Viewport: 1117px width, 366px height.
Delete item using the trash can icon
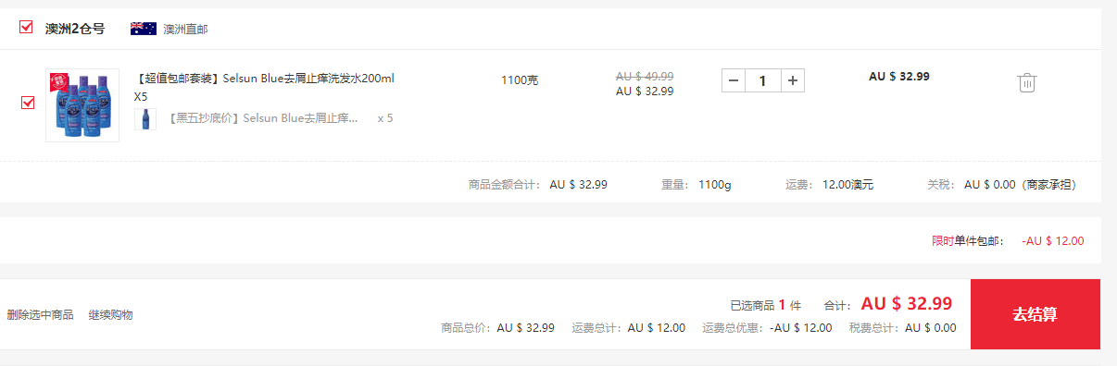[x=1027, y=82]
